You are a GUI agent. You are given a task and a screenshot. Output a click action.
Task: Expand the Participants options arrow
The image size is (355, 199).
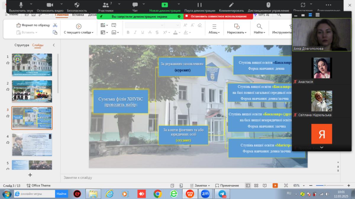tap(119, 4)
